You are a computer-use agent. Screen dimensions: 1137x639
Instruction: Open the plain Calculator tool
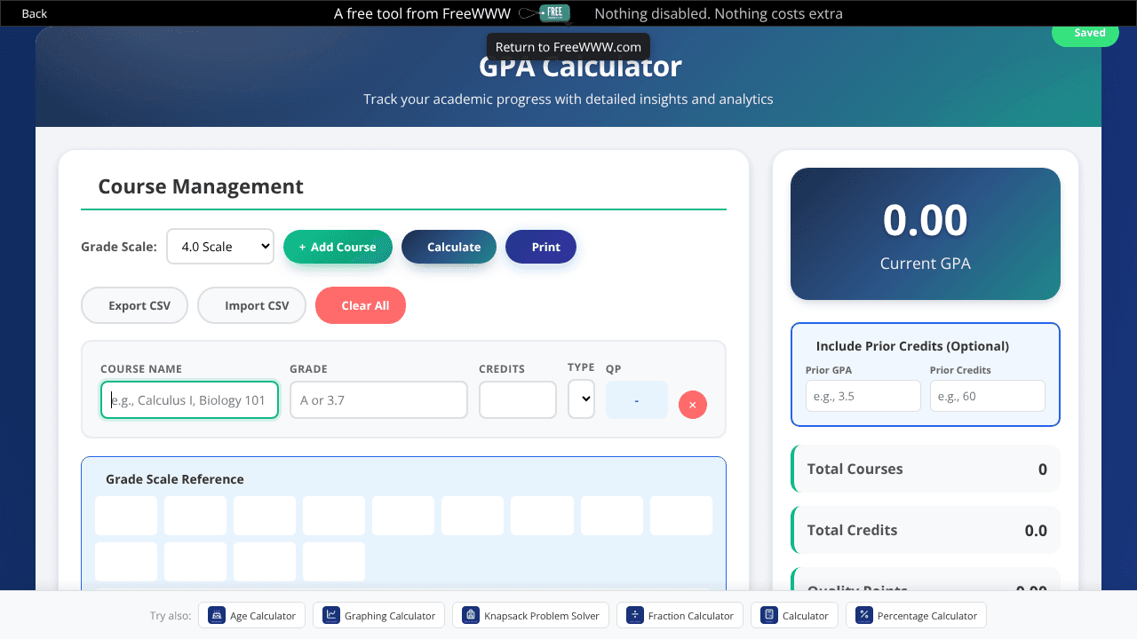click(x=794, y=615)
